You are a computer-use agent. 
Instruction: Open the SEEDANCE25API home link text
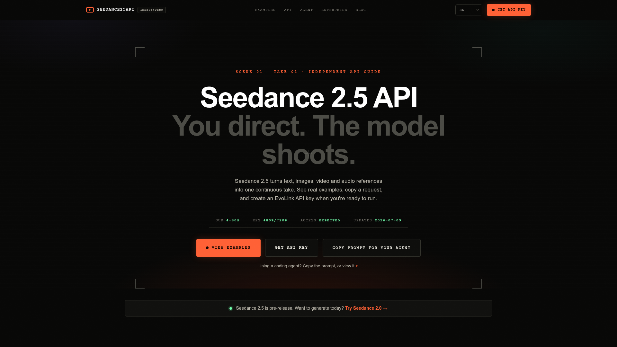coord(116,10)
